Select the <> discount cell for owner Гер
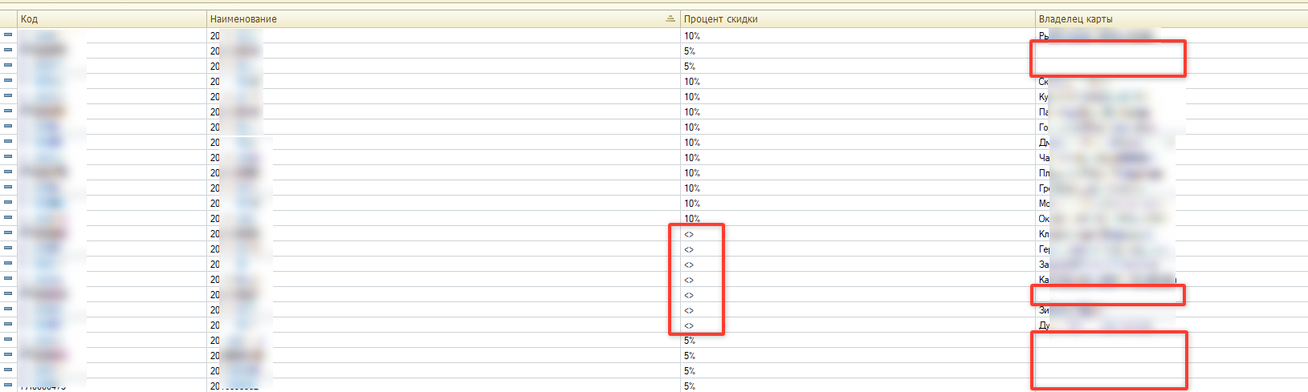Viewport: 1308px width, 392px height. point(858,249)
